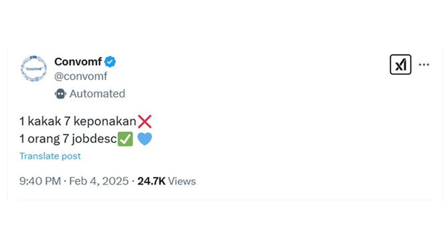Open the Grok explain-post icon
Viewport: 444px width, 250px height.
click(400, 65)
